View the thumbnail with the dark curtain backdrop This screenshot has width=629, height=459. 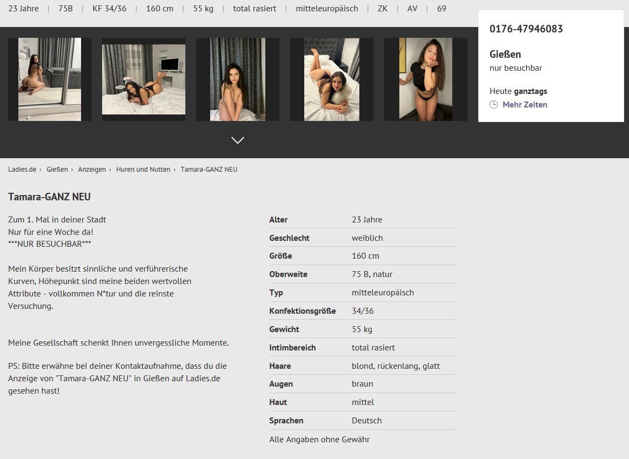238,79
